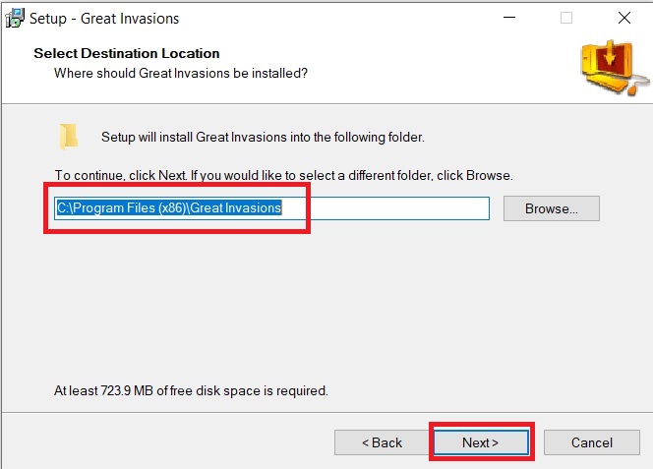Return to previous page with < Back

(x=383, y=442)
